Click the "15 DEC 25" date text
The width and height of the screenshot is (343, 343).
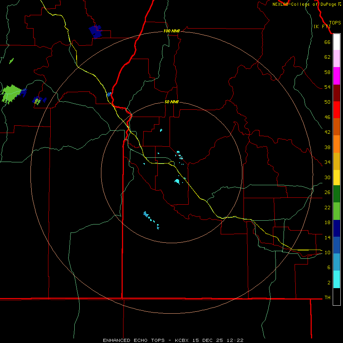[x=208, y=340]
